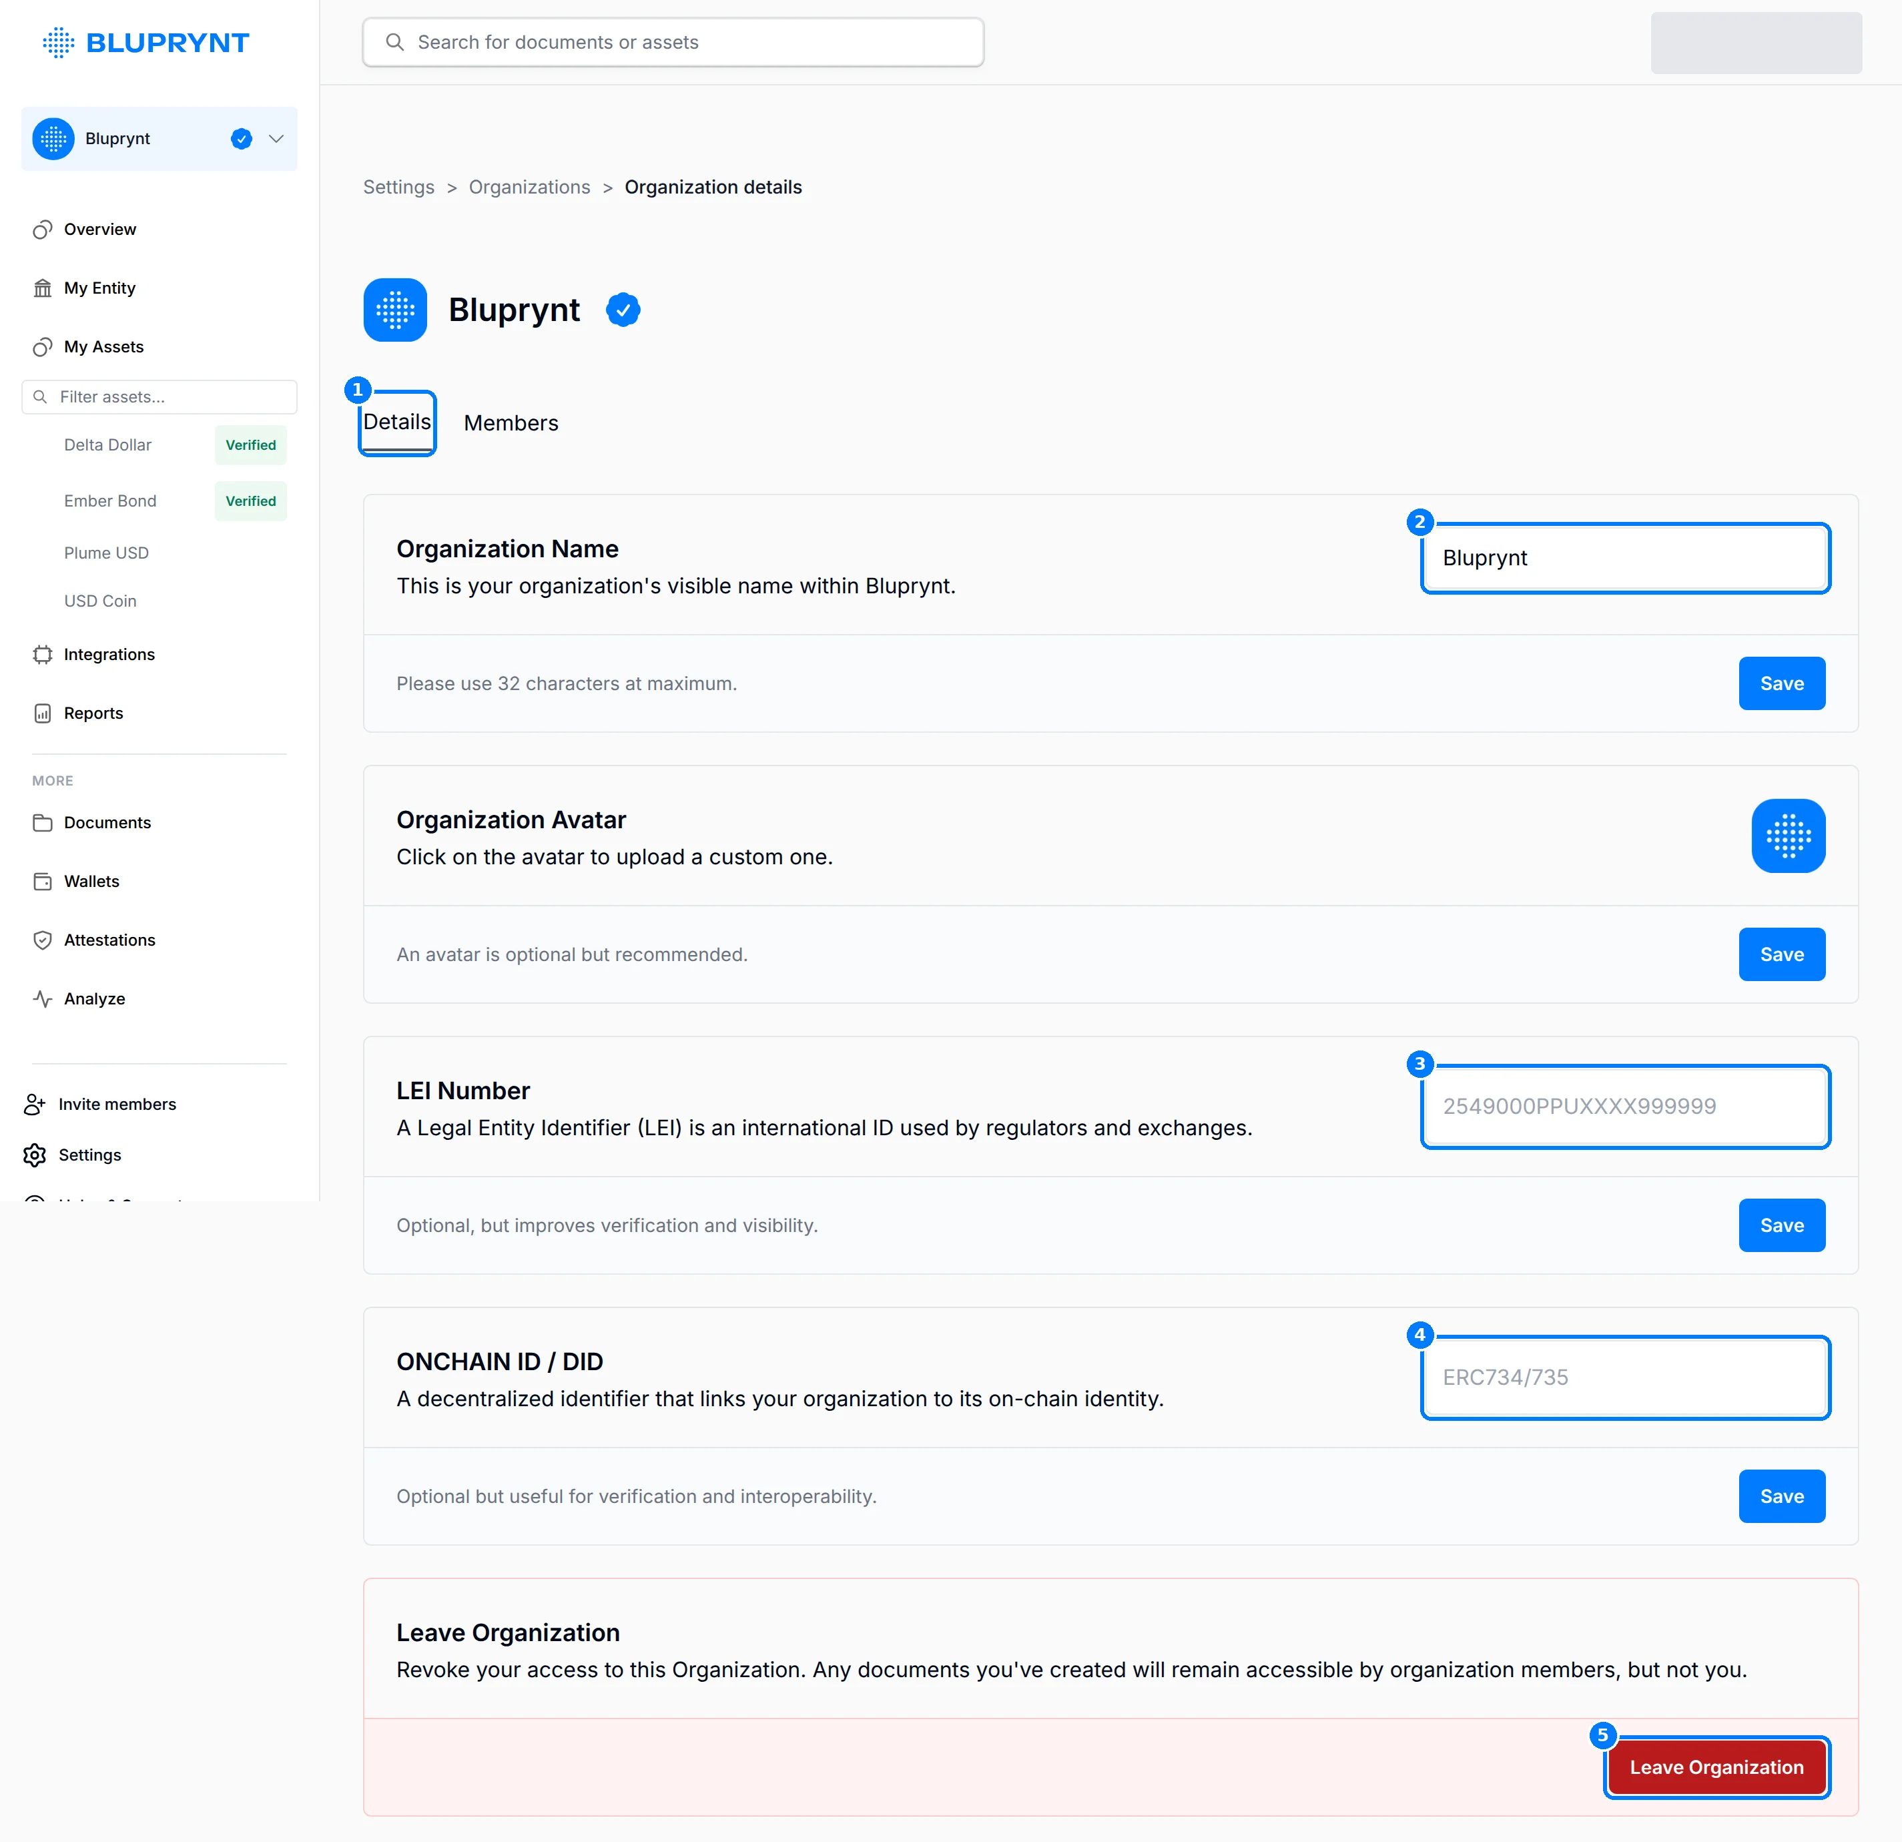Navigate to Settings breadcrumb link
1902x1842 pixels.
pos(399,188)
